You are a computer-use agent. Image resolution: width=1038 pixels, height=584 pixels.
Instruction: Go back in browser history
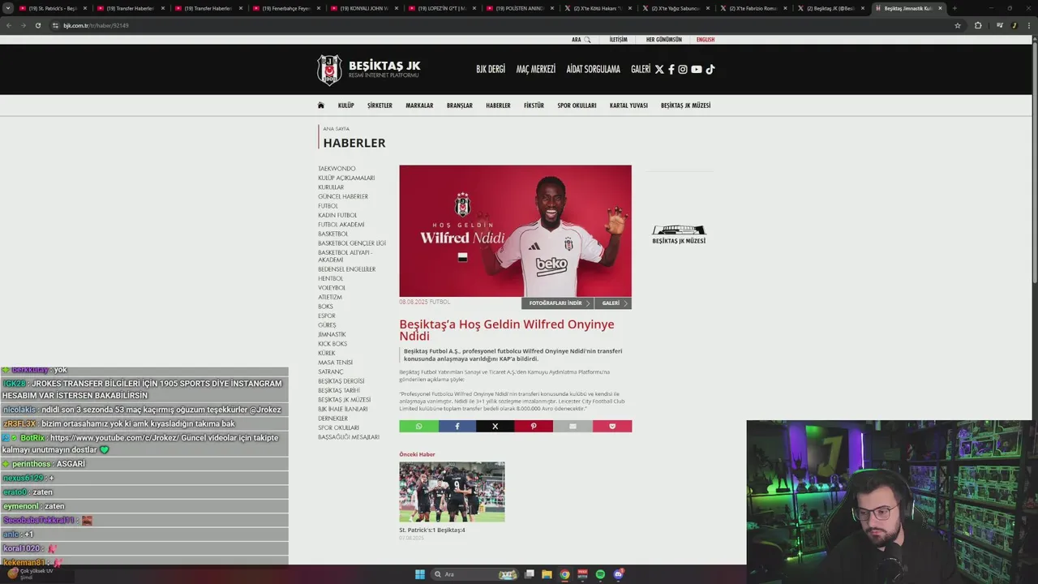pos(9,25)
